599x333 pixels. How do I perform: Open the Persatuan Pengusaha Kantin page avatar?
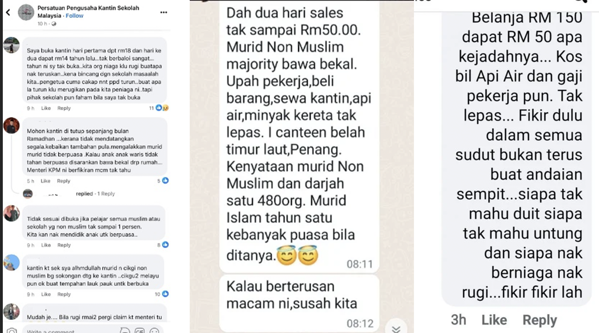pyautogui.click(x=26, y=13)
